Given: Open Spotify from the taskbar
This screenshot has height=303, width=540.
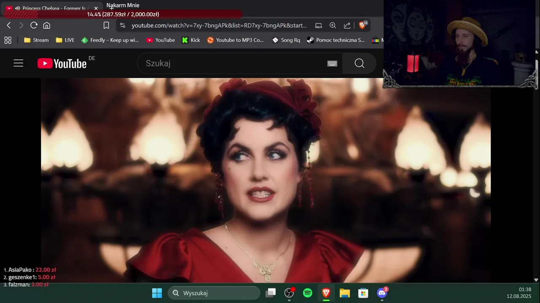Looking at the screenshot, I should [x=308, y=293].
